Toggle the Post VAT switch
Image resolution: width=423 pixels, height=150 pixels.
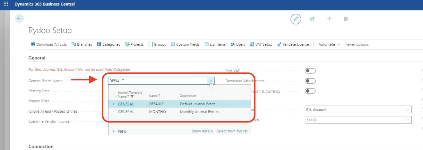(310, 71)
